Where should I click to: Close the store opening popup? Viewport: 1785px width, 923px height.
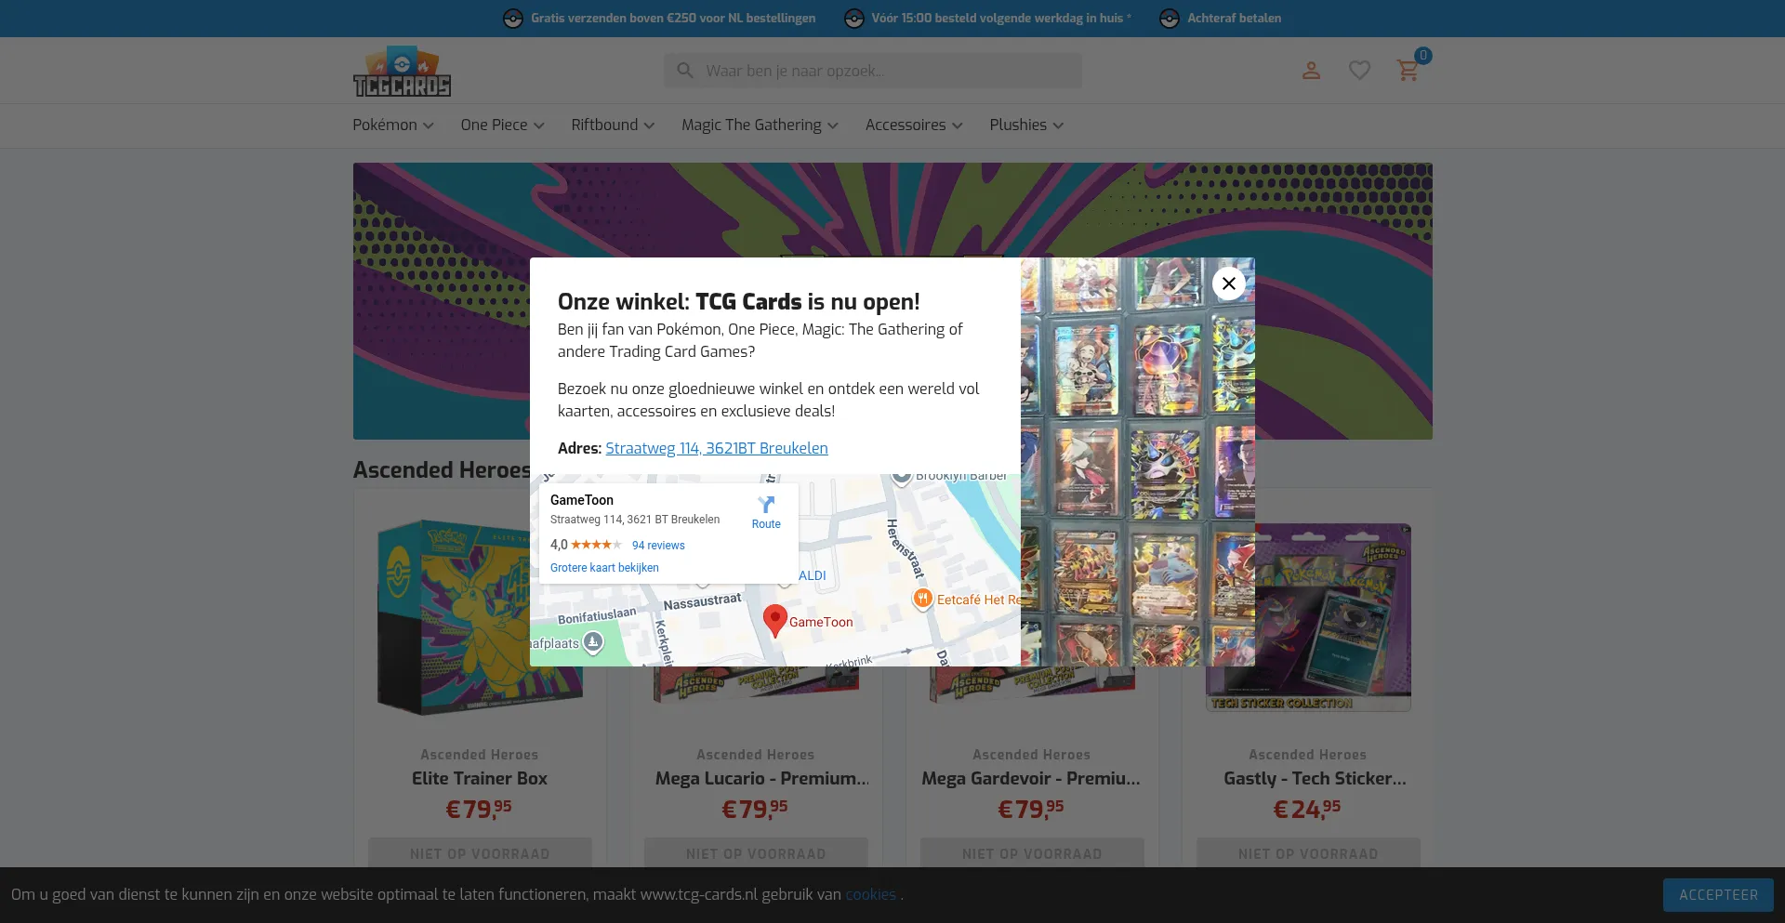(1228, 283)
